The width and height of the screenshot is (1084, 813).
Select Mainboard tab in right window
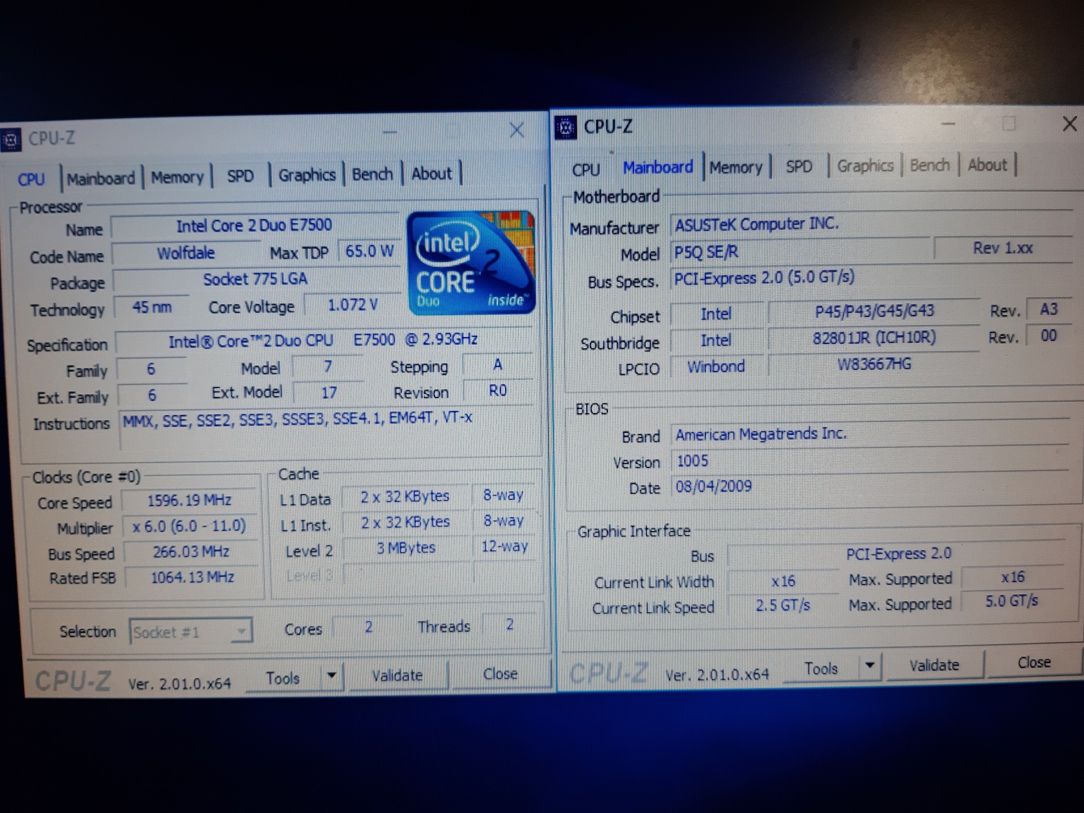click(x=658, y=167)
